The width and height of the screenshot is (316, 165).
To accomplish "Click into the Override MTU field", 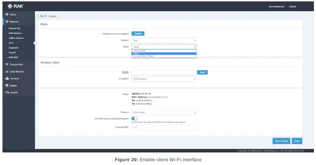I will coord(164,127).
